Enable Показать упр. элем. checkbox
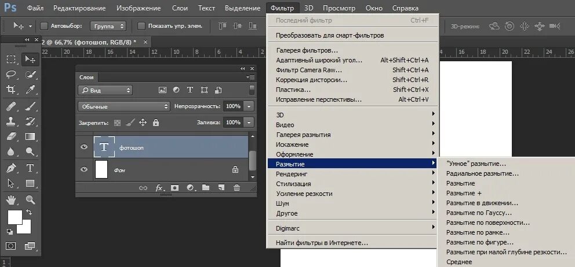Screen dimensions: 575x267 coord(141,26)
